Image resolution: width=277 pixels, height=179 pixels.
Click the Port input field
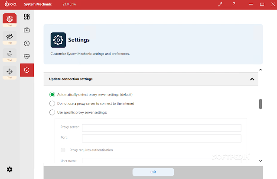(x=161, y=138)
